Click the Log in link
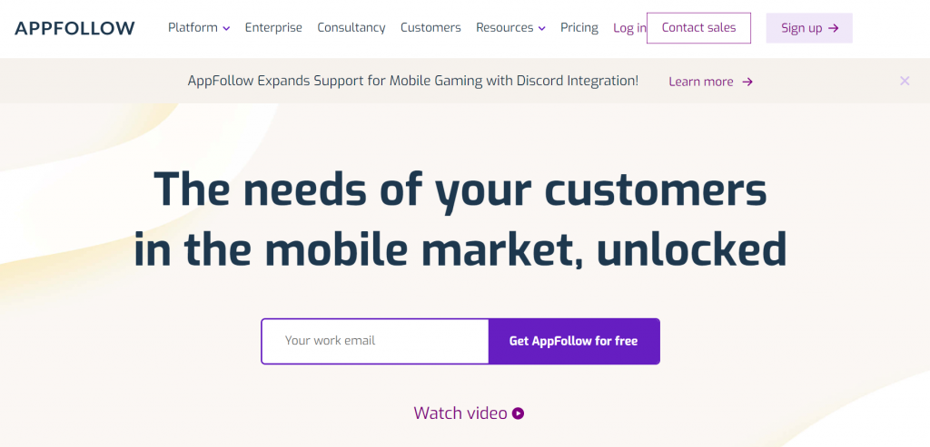 click(630, 28)
